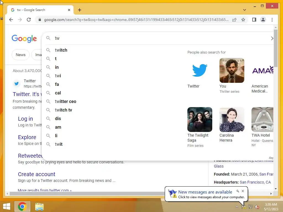The height and width of the screenshot is (212, 283).
Task: Open the TWA Hotel thumbnail
Action: [263, 120]
